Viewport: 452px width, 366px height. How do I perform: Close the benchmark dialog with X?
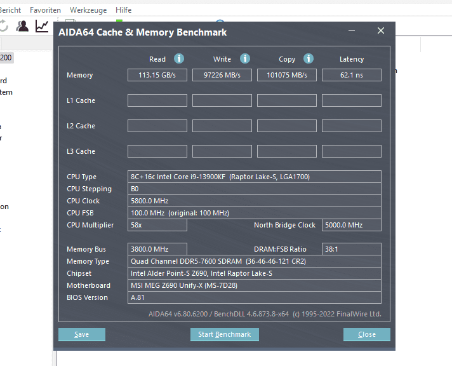point(381,30)
